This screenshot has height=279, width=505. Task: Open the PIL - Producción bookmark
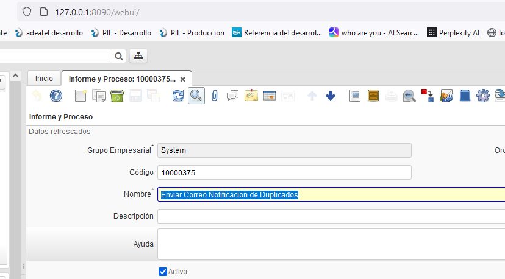tap(192, 33)
